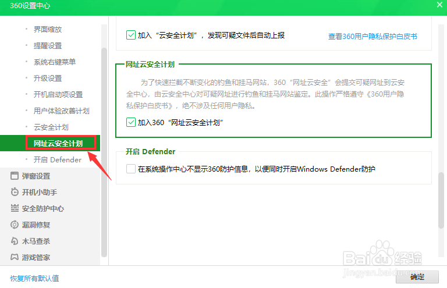
Task: Open 开启 Defender sidebar item
Action: point(57,159)
